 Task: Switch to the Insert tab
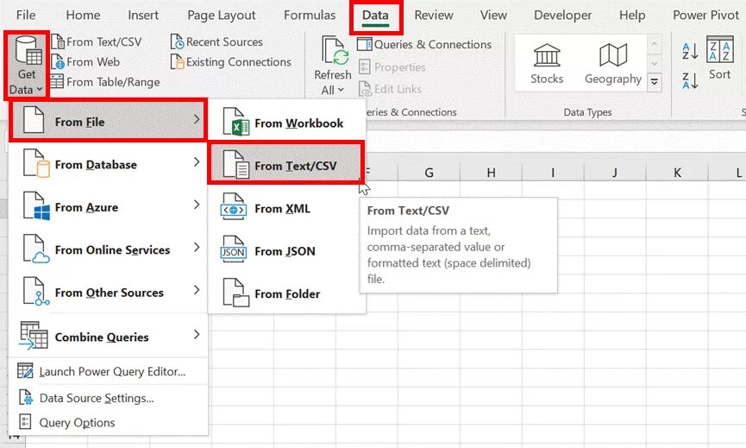pos(142,15)
